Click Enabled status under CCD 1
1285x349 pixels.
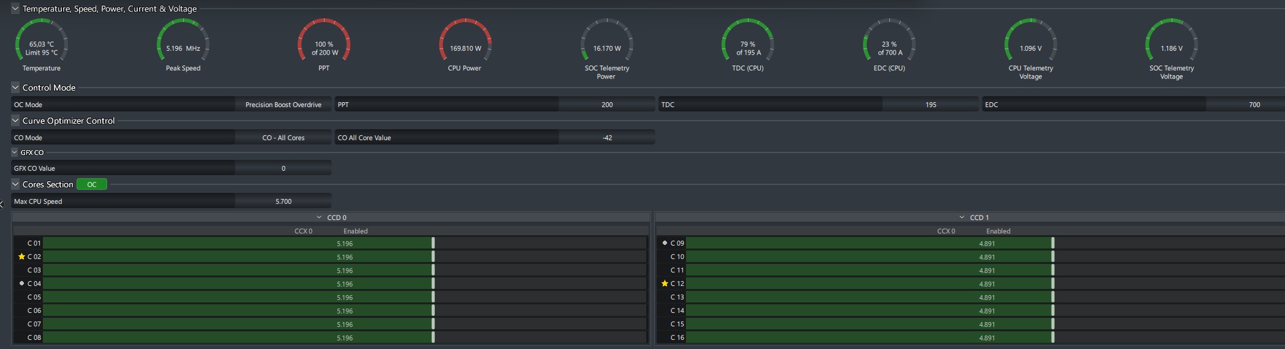[998, 231]
